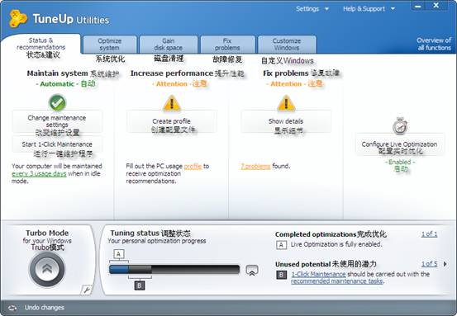Click the green checkmark Maintain system icon
The image size is (457, 316).
[57, 102]
